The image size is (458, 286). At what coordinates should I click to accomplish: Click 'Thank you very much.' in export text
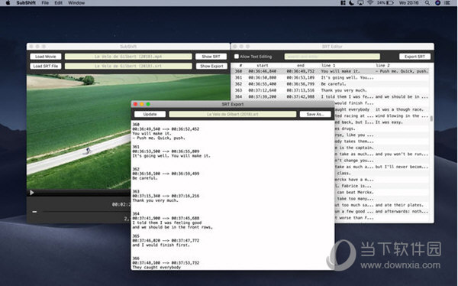click(155, 200)
